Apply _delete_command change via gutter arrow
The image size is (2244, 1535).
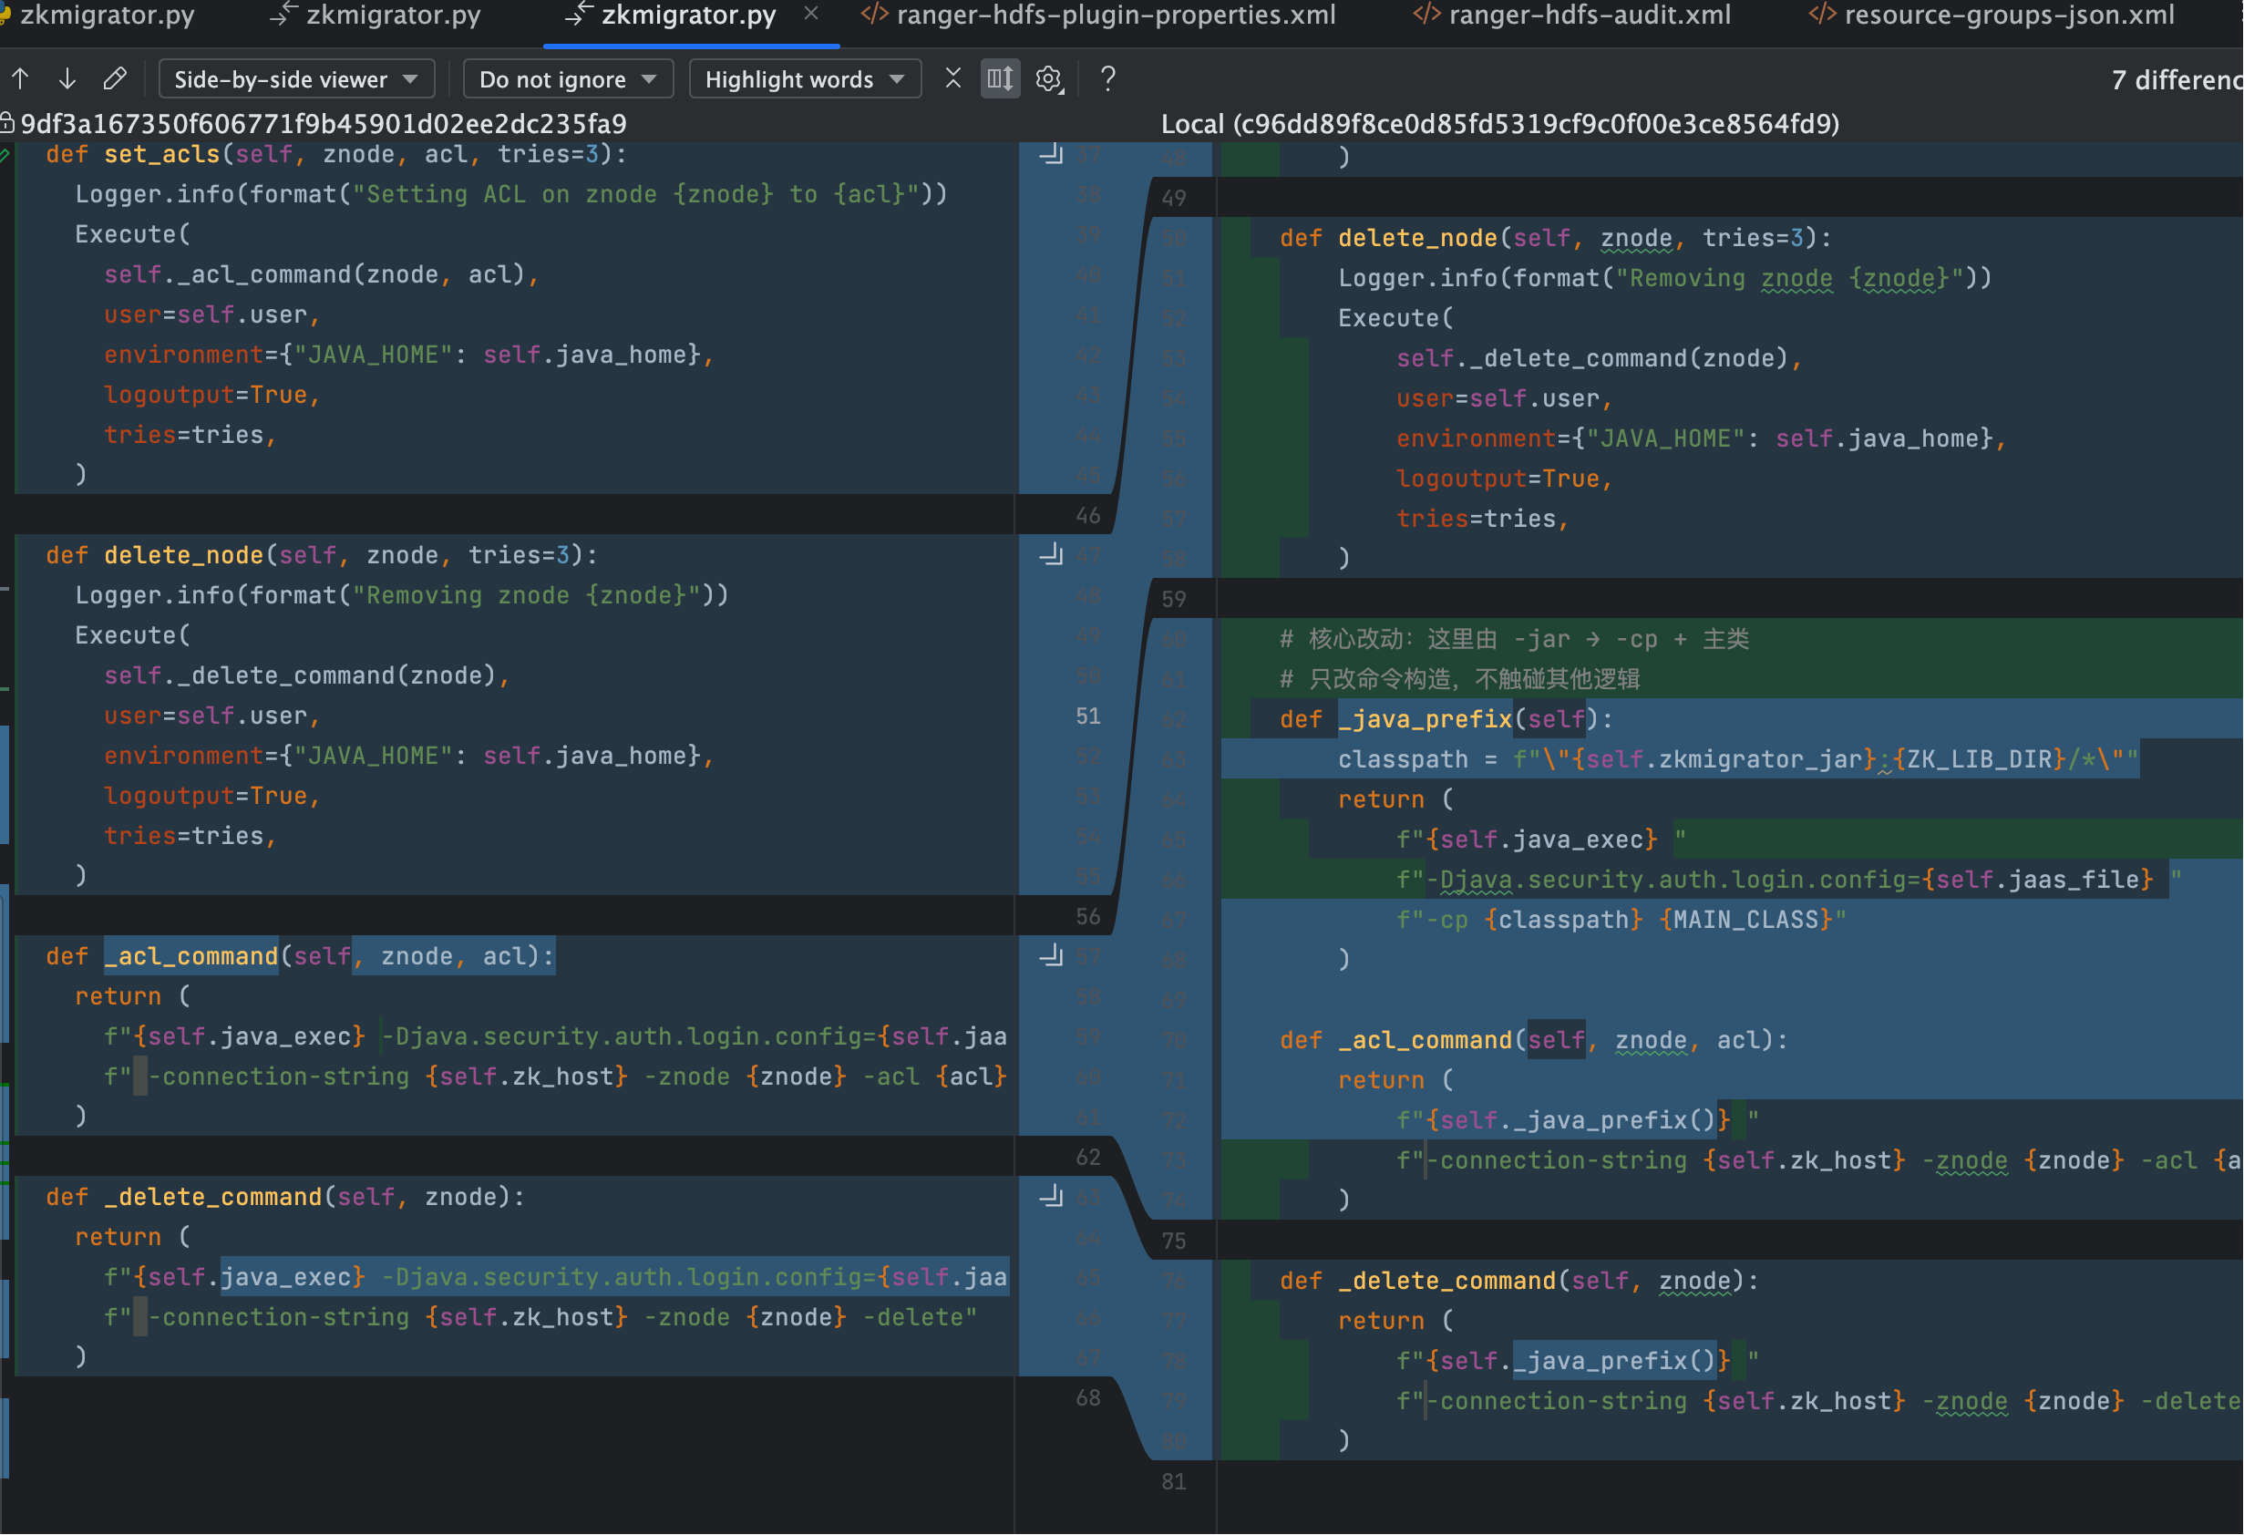pyautogui.click(x=1052, y=1198)
